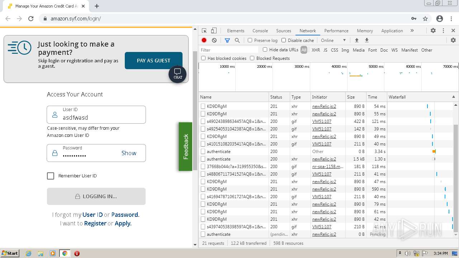Stop recording network log red button

[204, 40]
